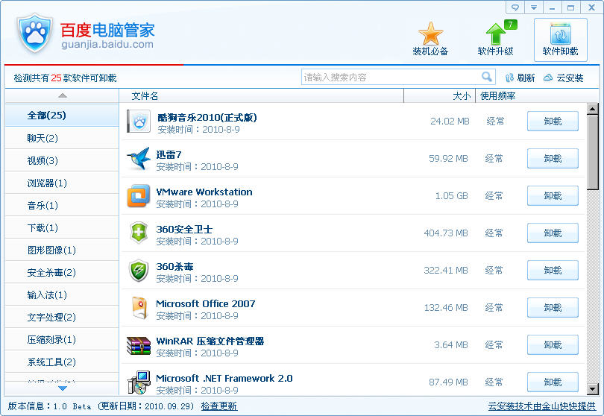Open title bar dropdown menu arrow
The width and height of the screenshot is (604, 416).
(533, 7)
